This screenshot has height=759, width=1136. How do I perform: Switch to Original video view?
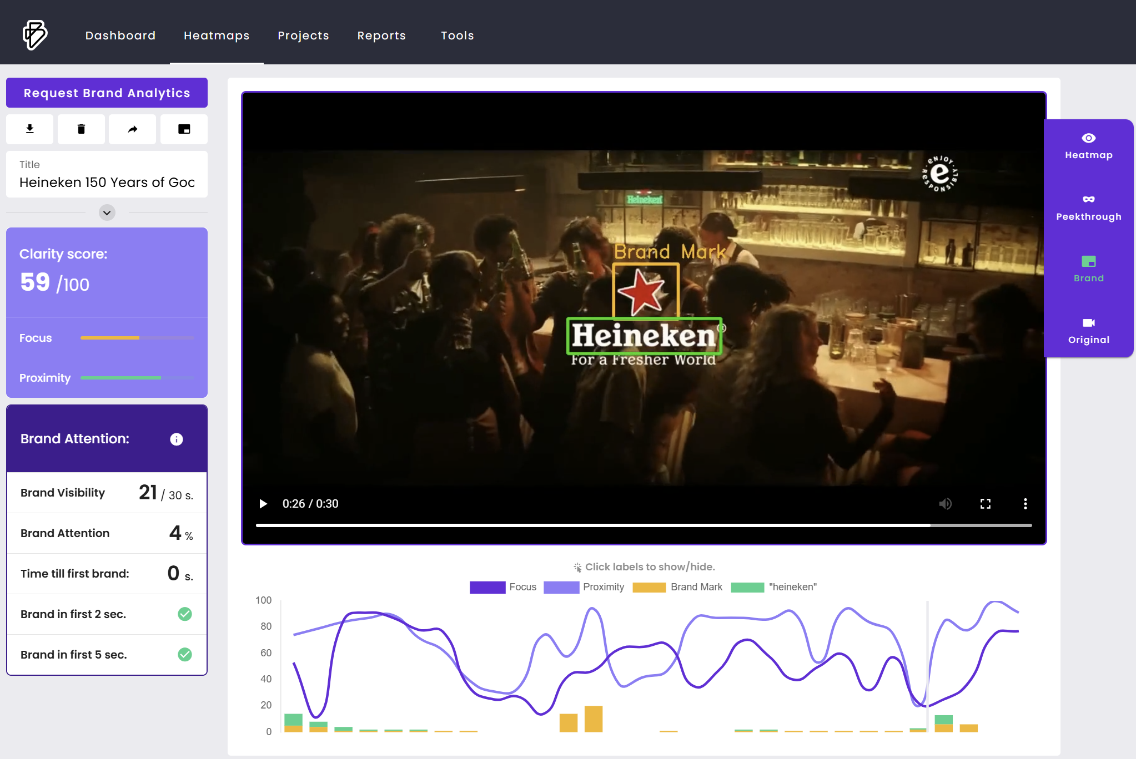[1089, 331]
